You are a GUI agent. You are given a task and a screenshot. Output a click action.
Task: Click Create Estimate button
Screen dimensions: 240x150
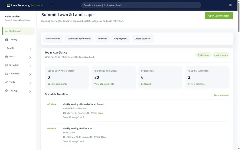click(x=143, y=39)
